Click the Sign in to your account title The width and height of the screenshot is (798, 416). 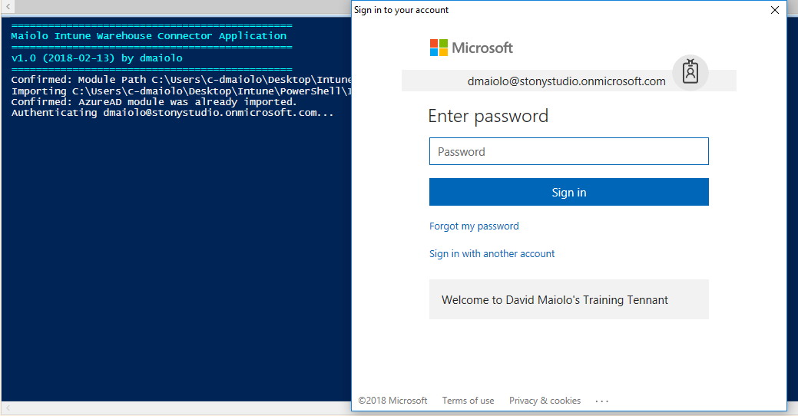click(401, 10)
